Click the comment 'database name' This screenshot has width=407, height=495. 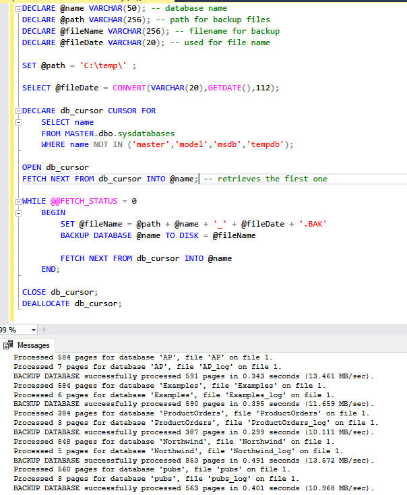189,8
